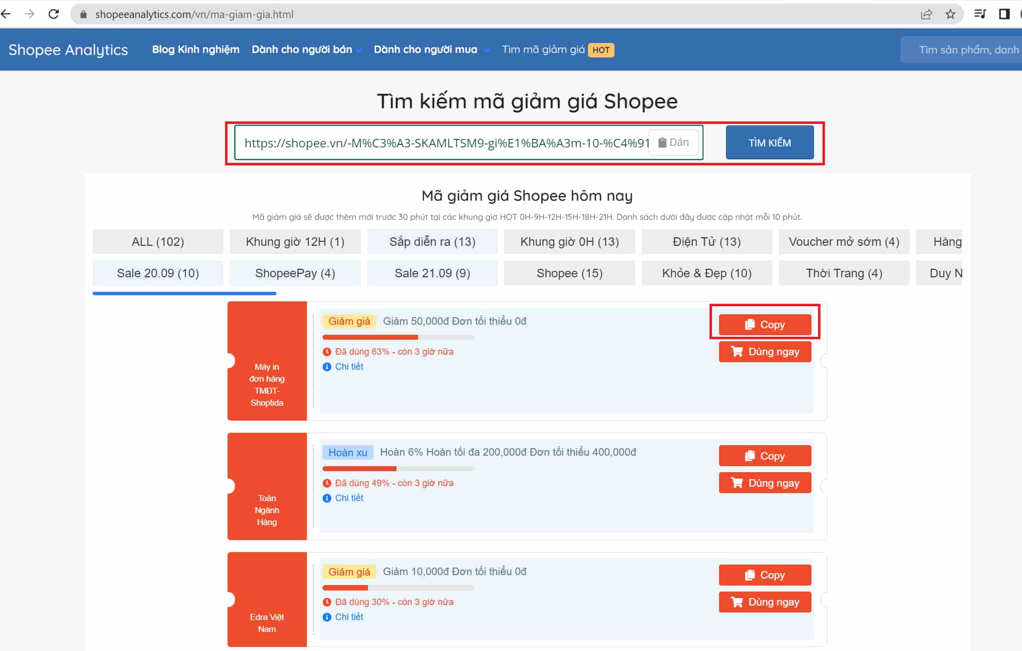Viewport: 1022px width, 651px height.
Task: Click the share page icon in address bar
Action: coord(926,14)
